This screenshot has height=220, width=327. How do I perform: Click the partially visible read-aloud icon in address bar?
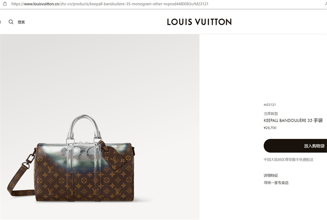326,4
